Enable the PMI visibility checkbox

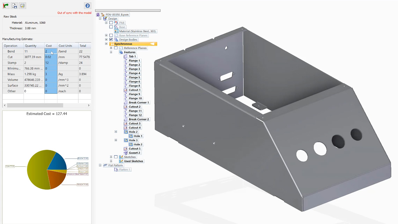pos(111,23)
